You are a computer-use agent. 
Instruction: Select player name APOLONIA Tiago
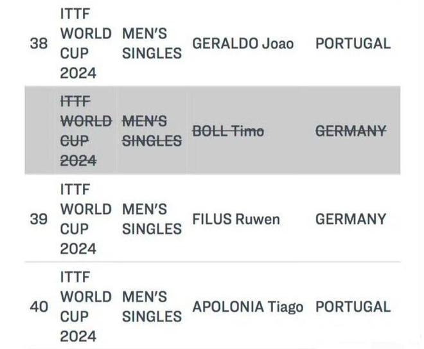(248, 307)
